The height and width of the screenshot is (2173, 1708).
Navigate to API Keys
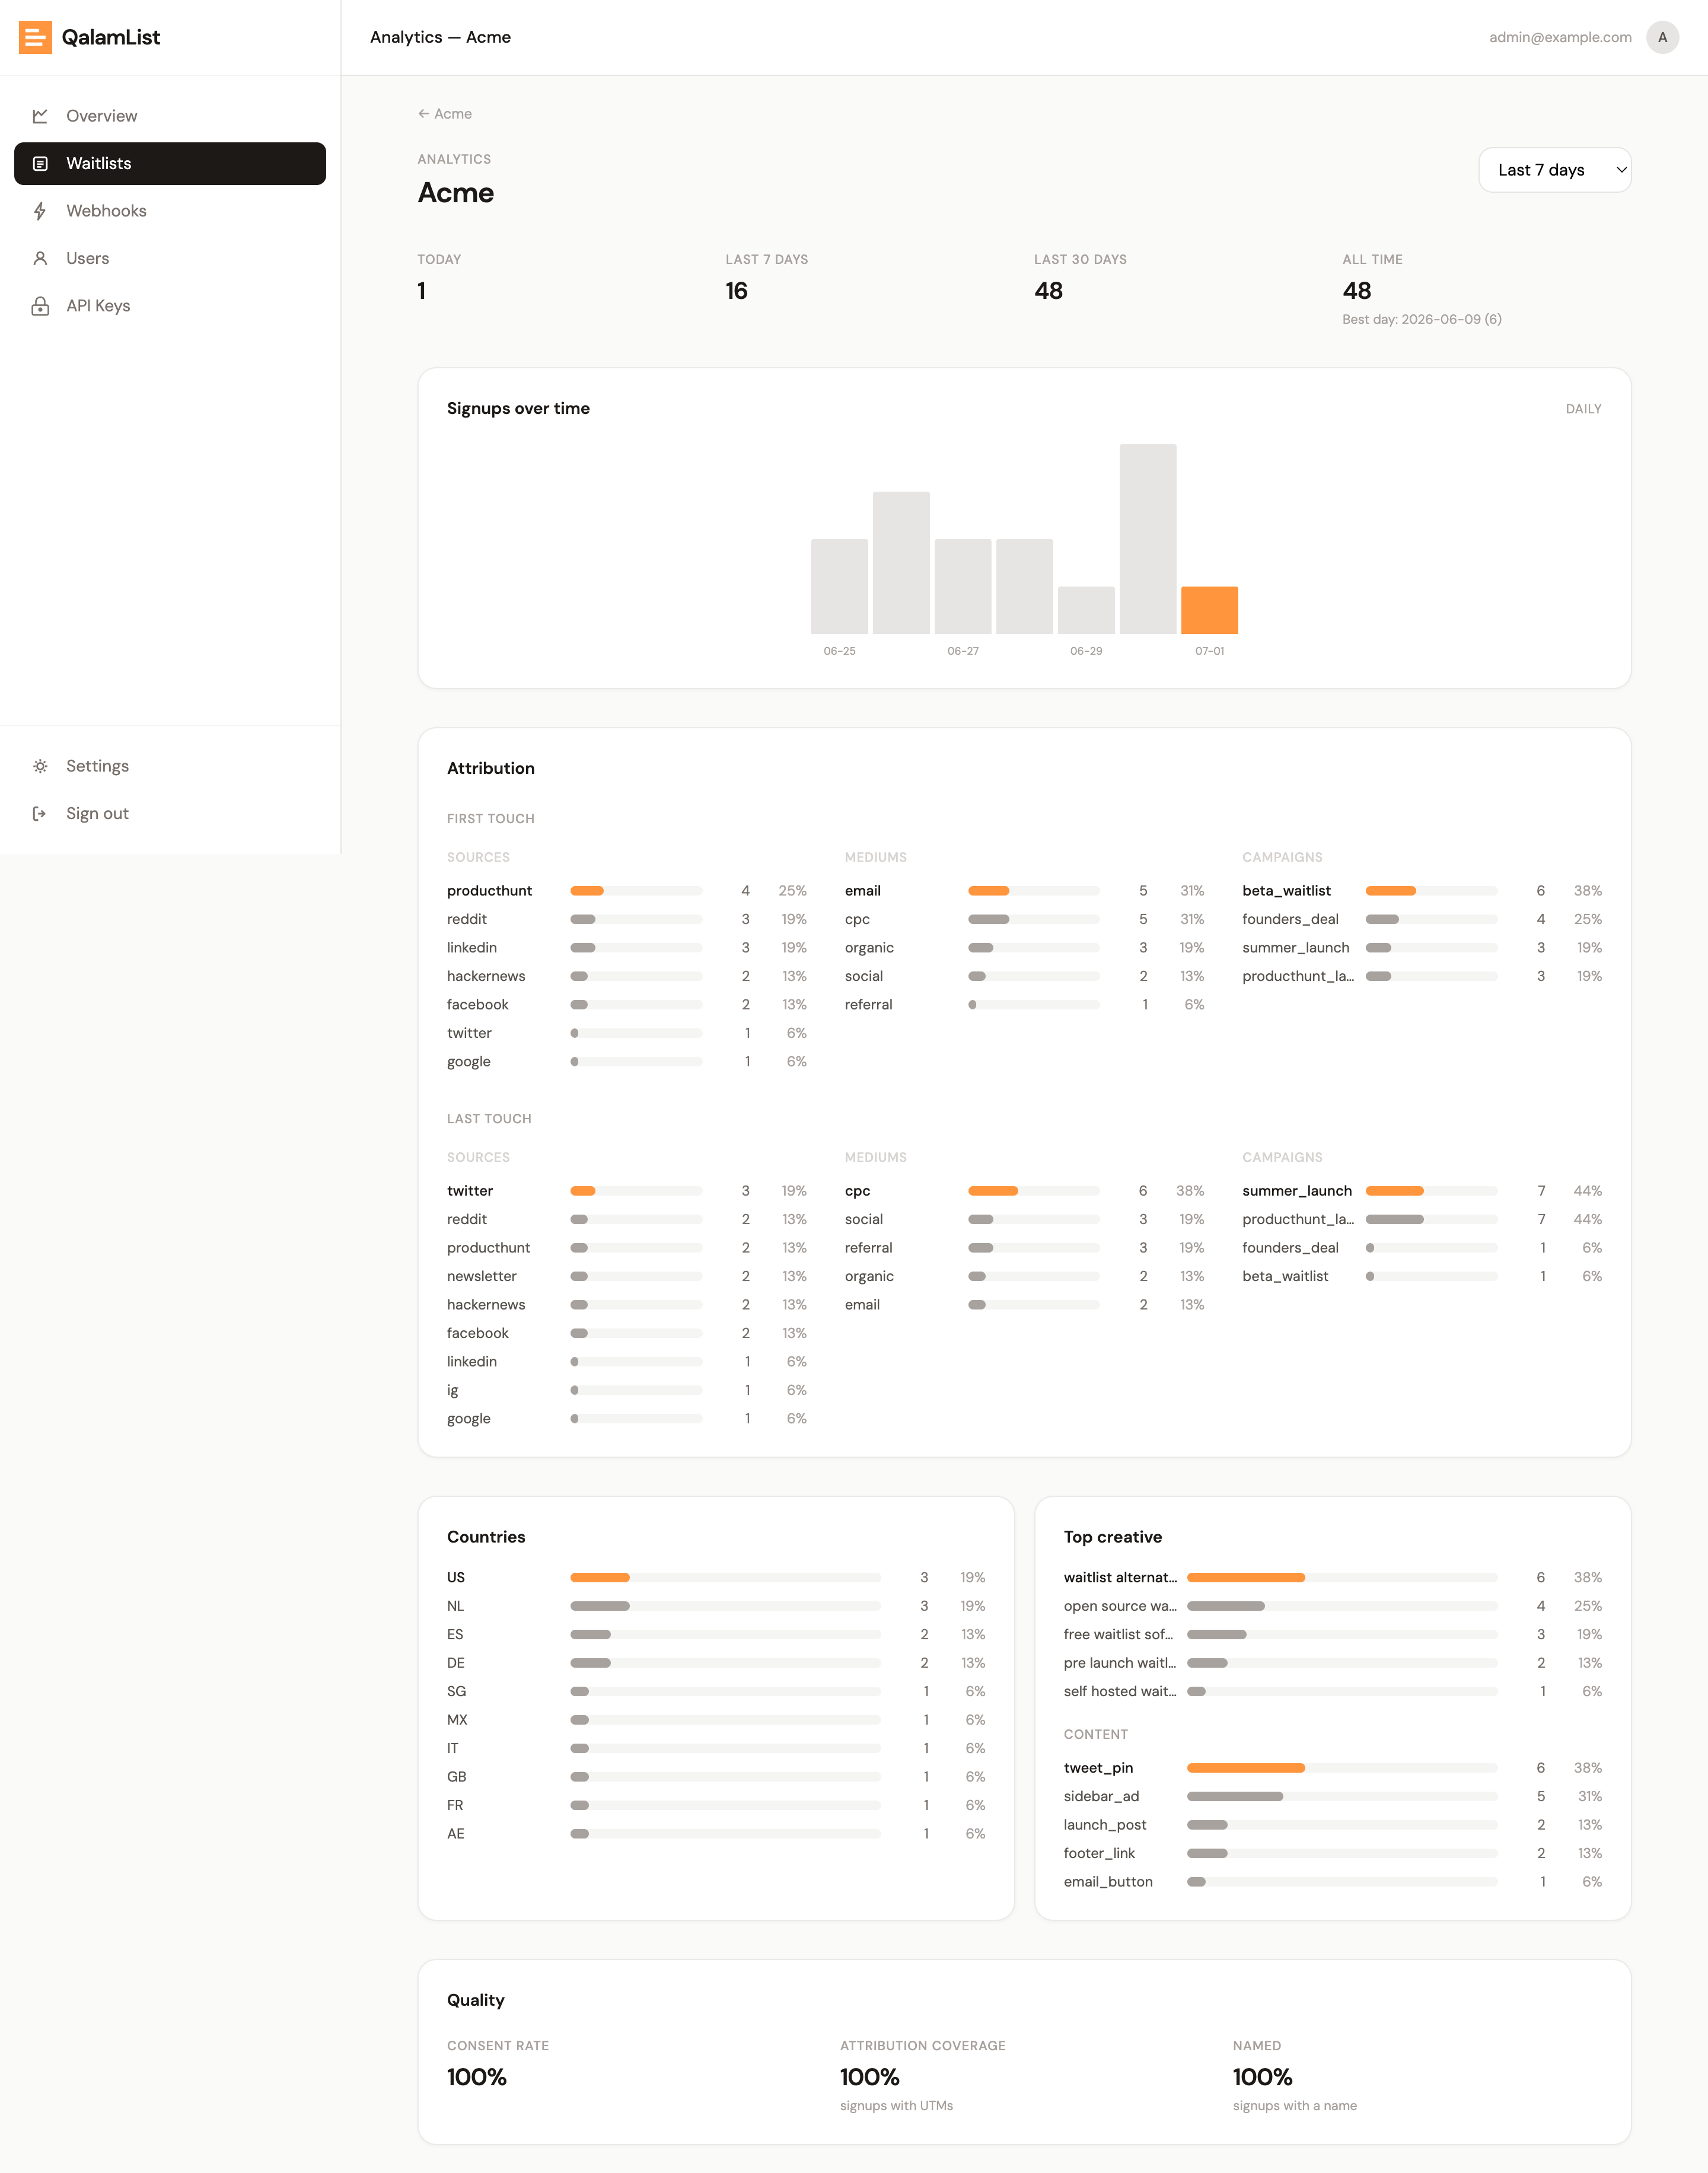pyautogui.click(x=170, y=306)
